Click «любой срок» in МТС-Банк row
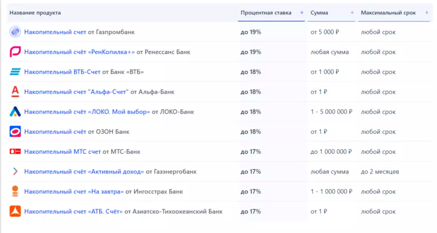This screenshot has width=437, height=233. click(x=378, y=152)
